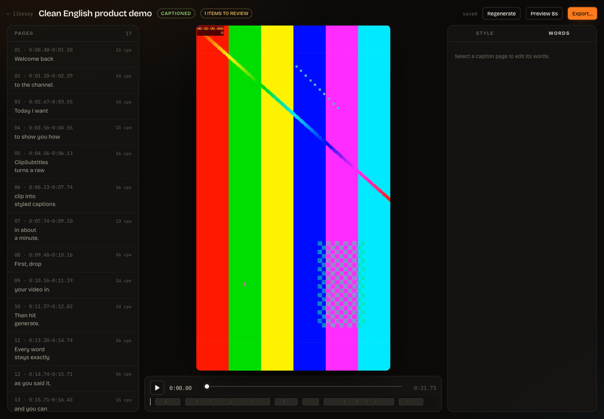Click the last timeline caption block
Viewport: 604px width, 419px height.
click(x=416, y=402)
